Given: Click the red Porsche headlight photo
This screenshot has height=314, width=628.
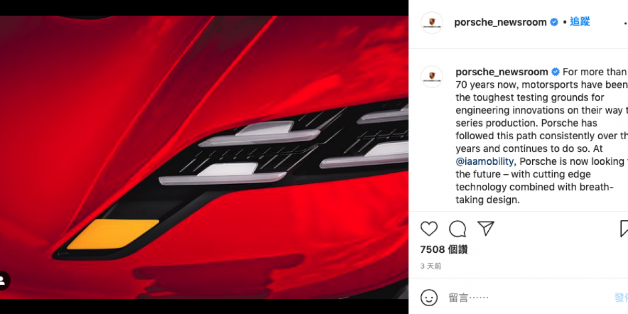Looking at the screenshot, I should 204,157.
